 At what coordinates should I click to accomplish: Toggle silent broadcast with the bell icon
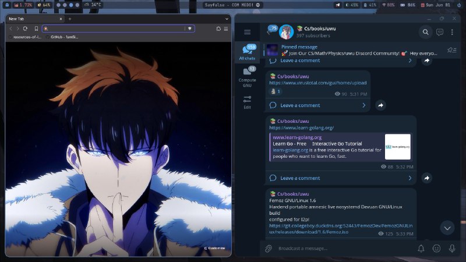click(421, 249)
